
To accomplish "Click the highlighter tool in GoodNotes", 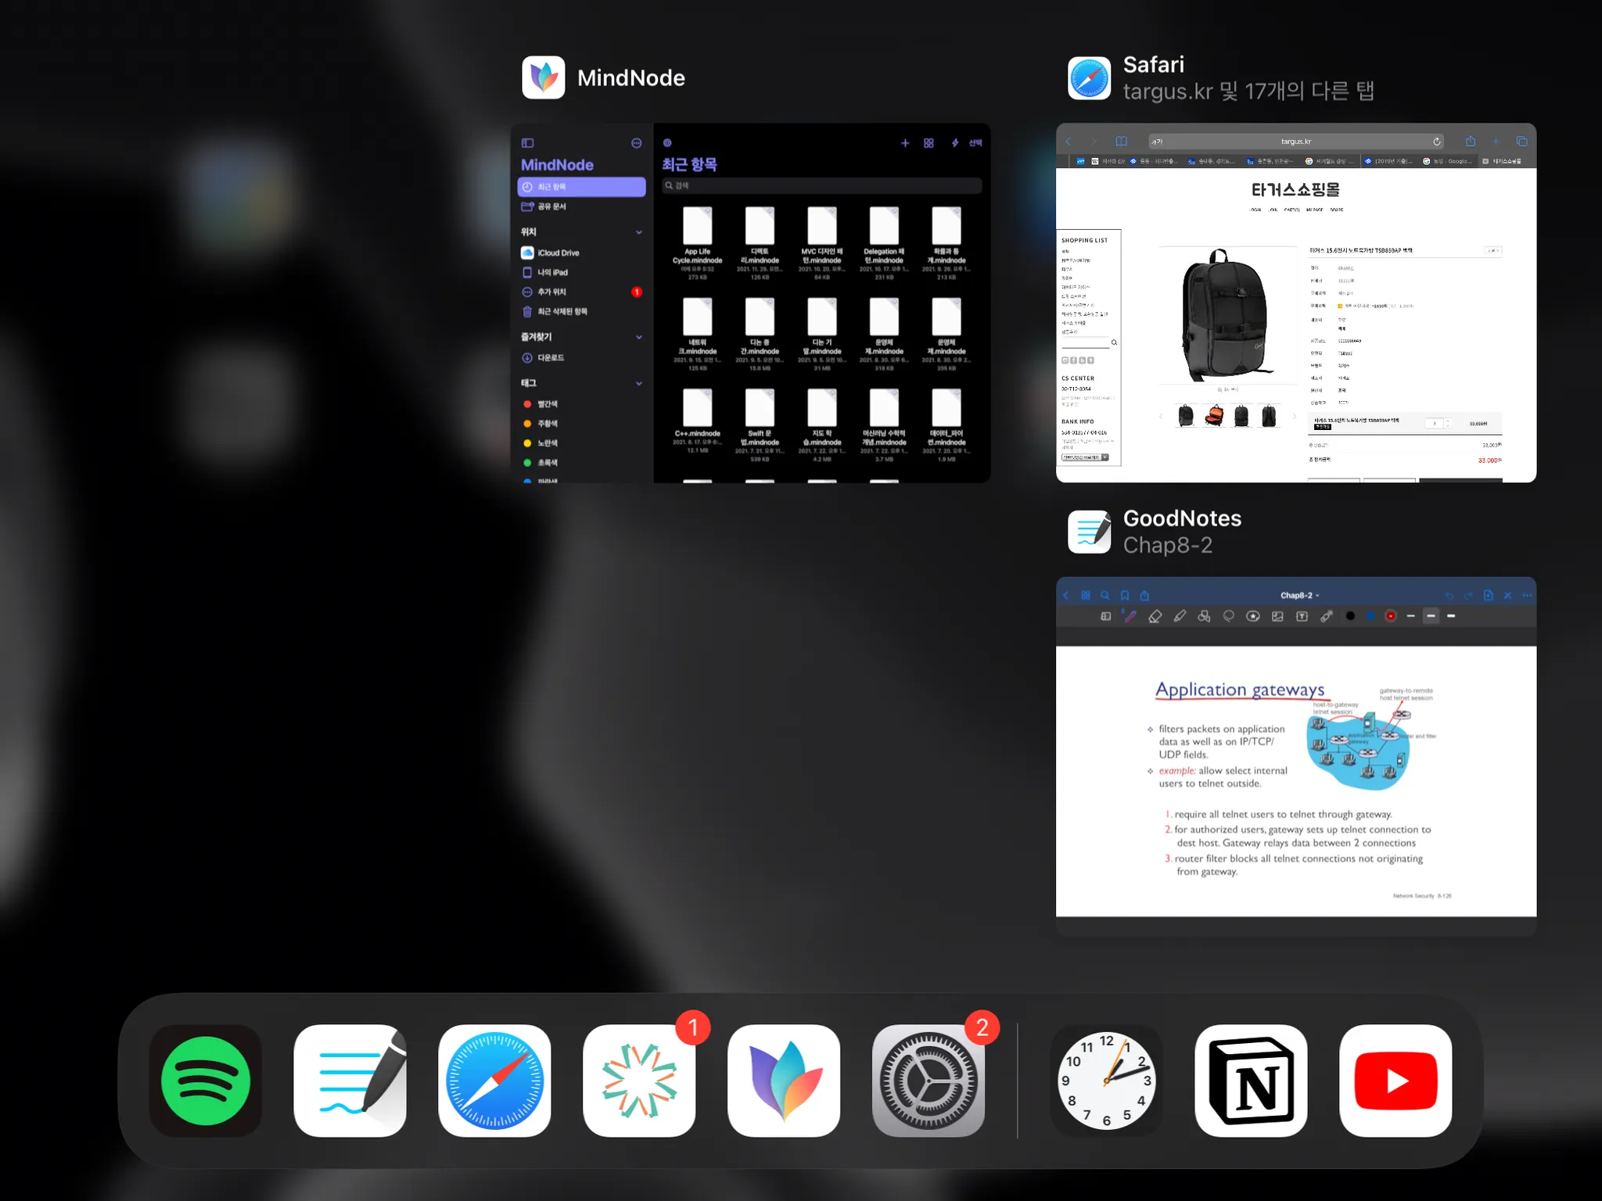I will coord(1180,616).
